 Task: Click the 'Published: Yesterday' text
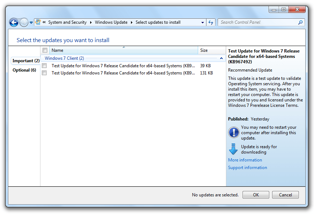pos(249,119)
